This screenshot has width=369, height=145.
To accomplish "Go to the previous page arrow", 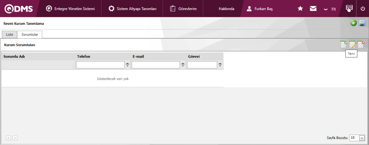I will [9, 138].
